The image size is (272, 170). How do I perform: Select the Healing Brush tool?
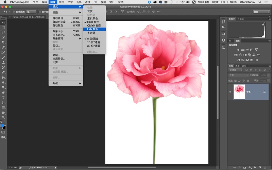[3, 53]
